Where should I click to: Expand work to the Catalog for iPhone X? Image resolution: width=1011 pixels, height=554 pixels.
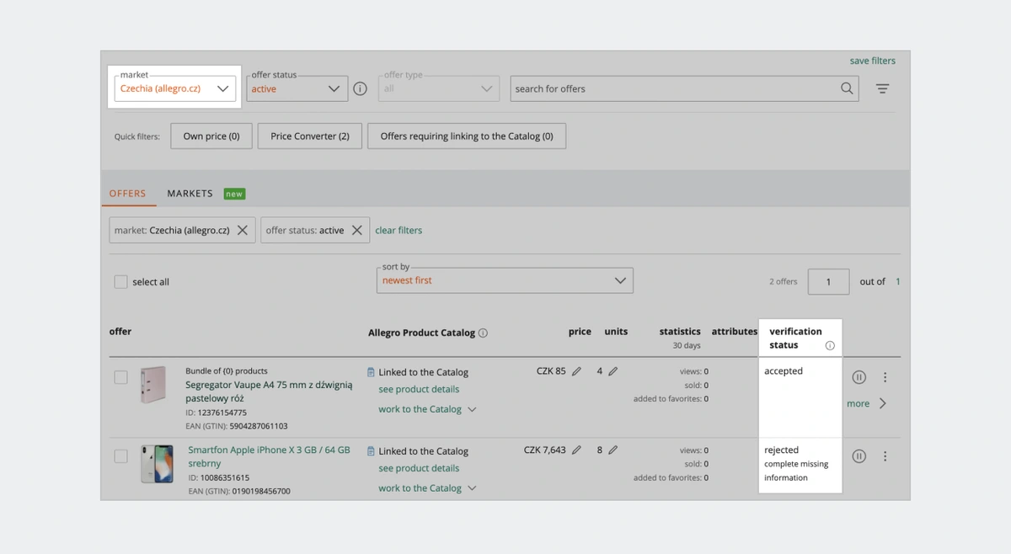pyautogui.click(x=427, y=488)
